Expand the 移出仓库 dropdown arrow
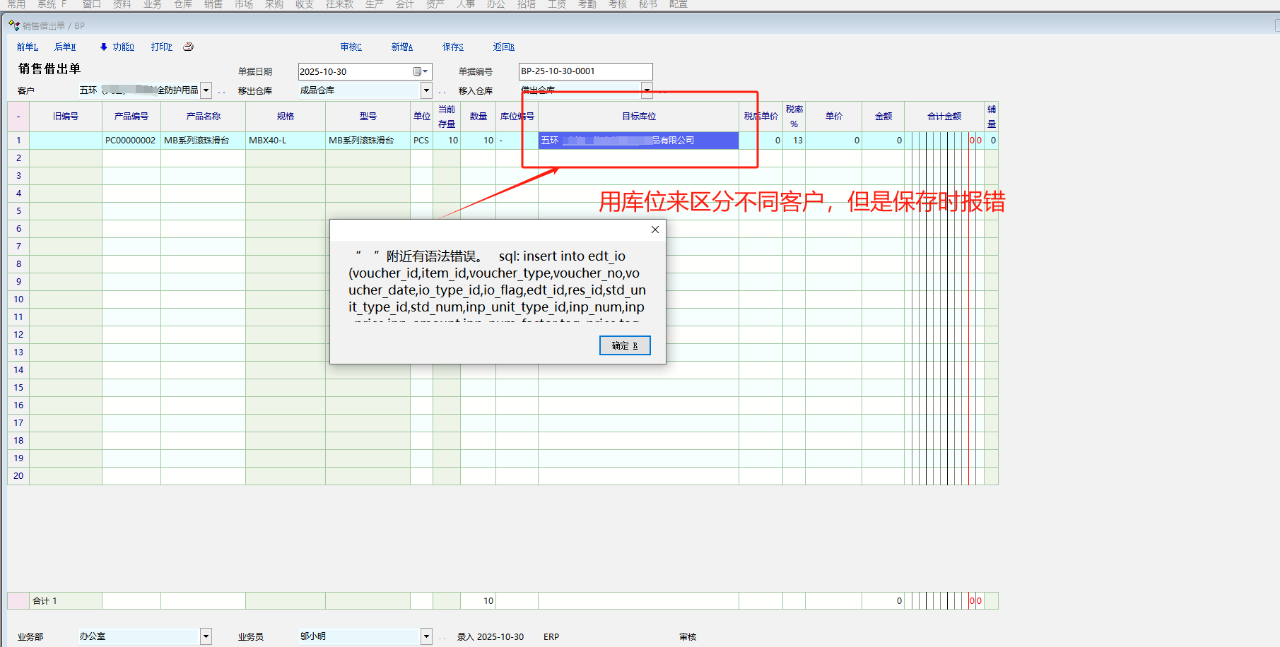This screenshot has width=1280, height=647. pyautogui.click(x=426, y=90)
